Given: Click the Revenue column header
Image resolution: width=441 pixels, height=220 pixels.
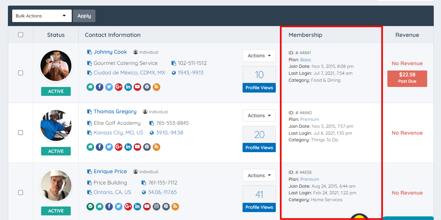Looking at the screenshot, I should (407, 35).
